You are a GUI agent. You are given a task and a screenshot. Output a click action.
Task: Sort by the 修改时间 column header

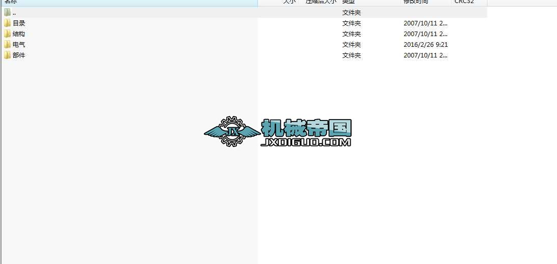426,2
